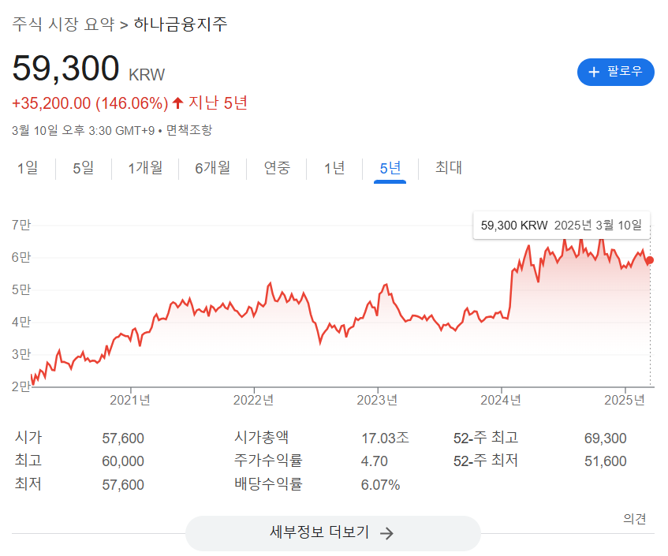The height and width of the screenshot is (556, 668).
Task: Switch to the 최대 time range tab
Action: (x=446, y=168)
